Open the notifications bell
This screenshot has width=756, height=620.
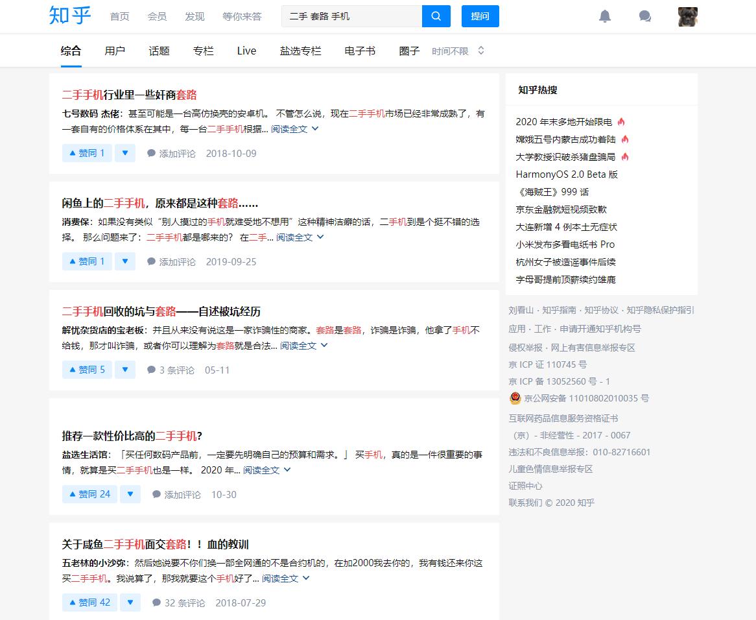click(605, 16)
